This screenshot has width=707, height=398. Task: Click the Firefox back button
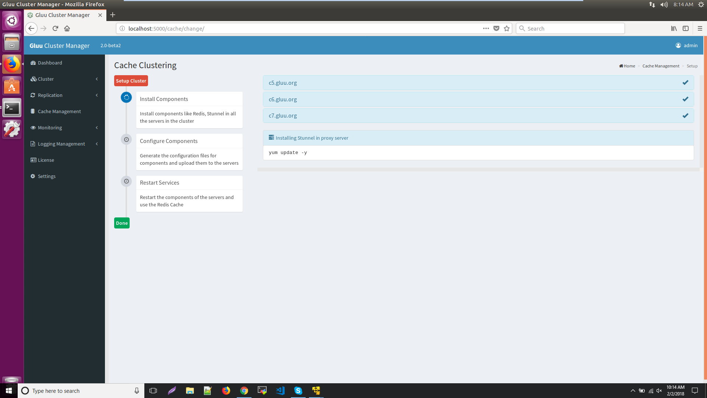coord(31,28)
